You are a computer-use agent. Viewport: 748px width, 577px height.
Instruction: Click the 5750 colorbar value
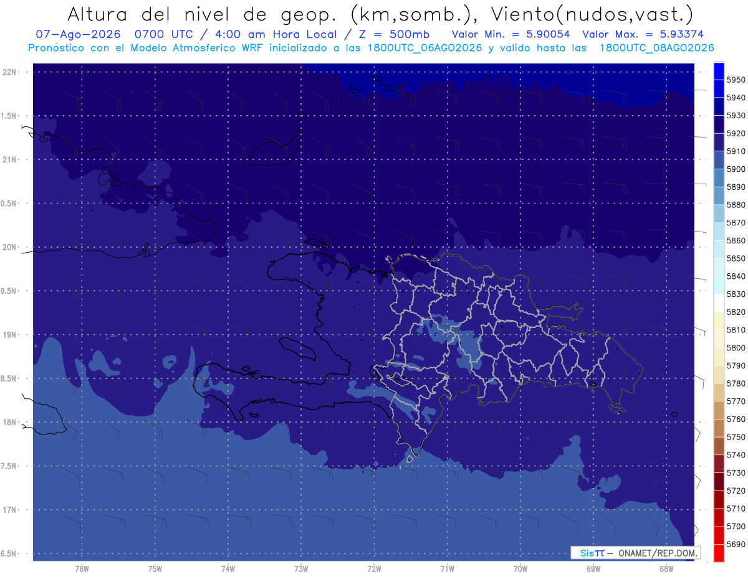coord(736,437)
